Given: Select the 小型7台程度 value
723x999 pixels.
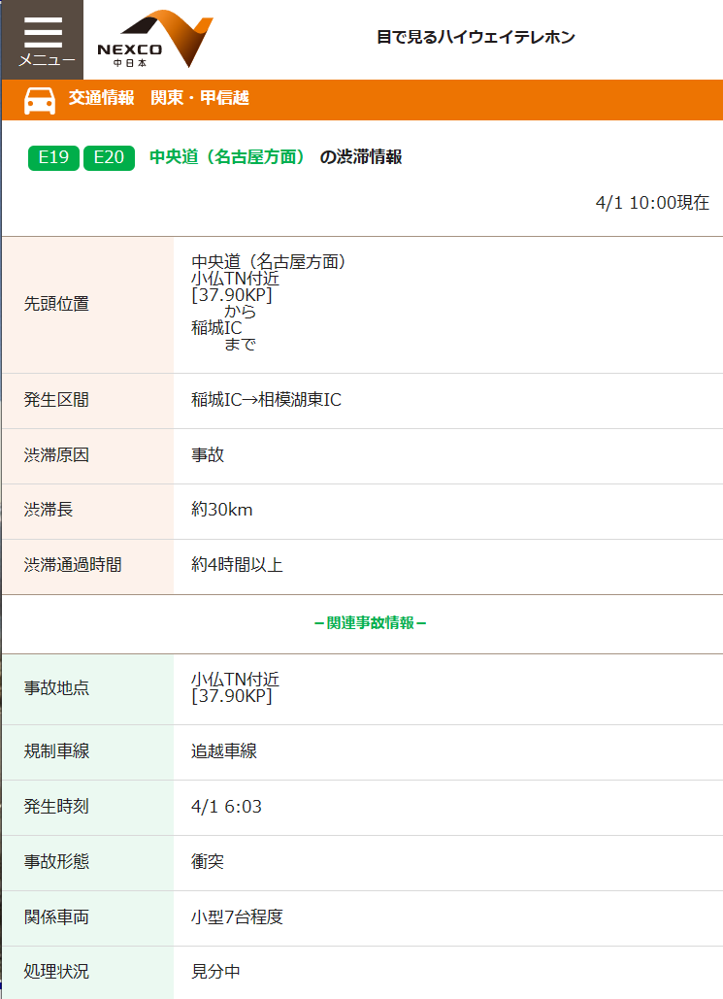Looking at the screenshot, I should (x=237, y=916).
